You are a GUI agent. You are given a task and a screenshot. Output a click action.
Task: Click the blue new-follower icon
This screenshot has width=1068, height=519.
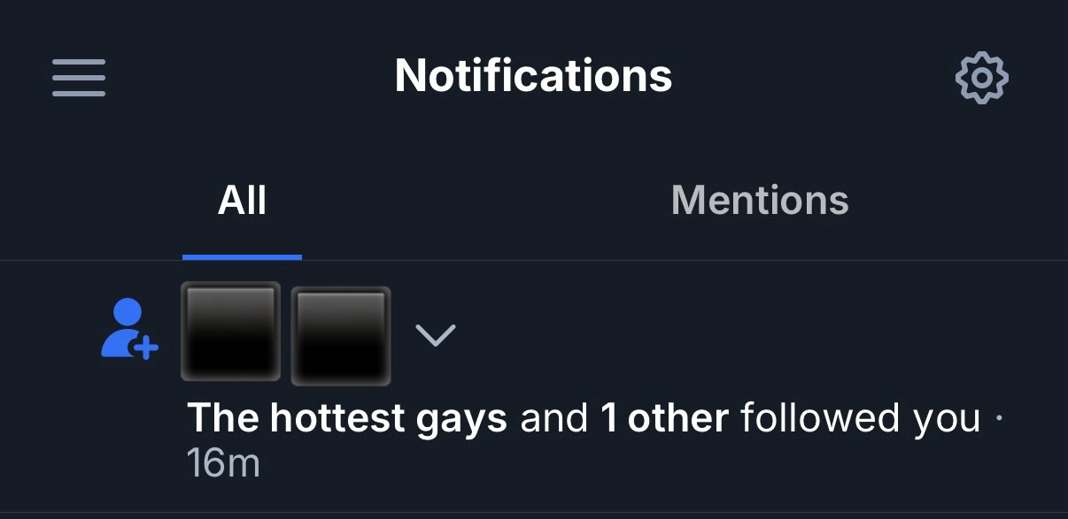coord(128,328)
